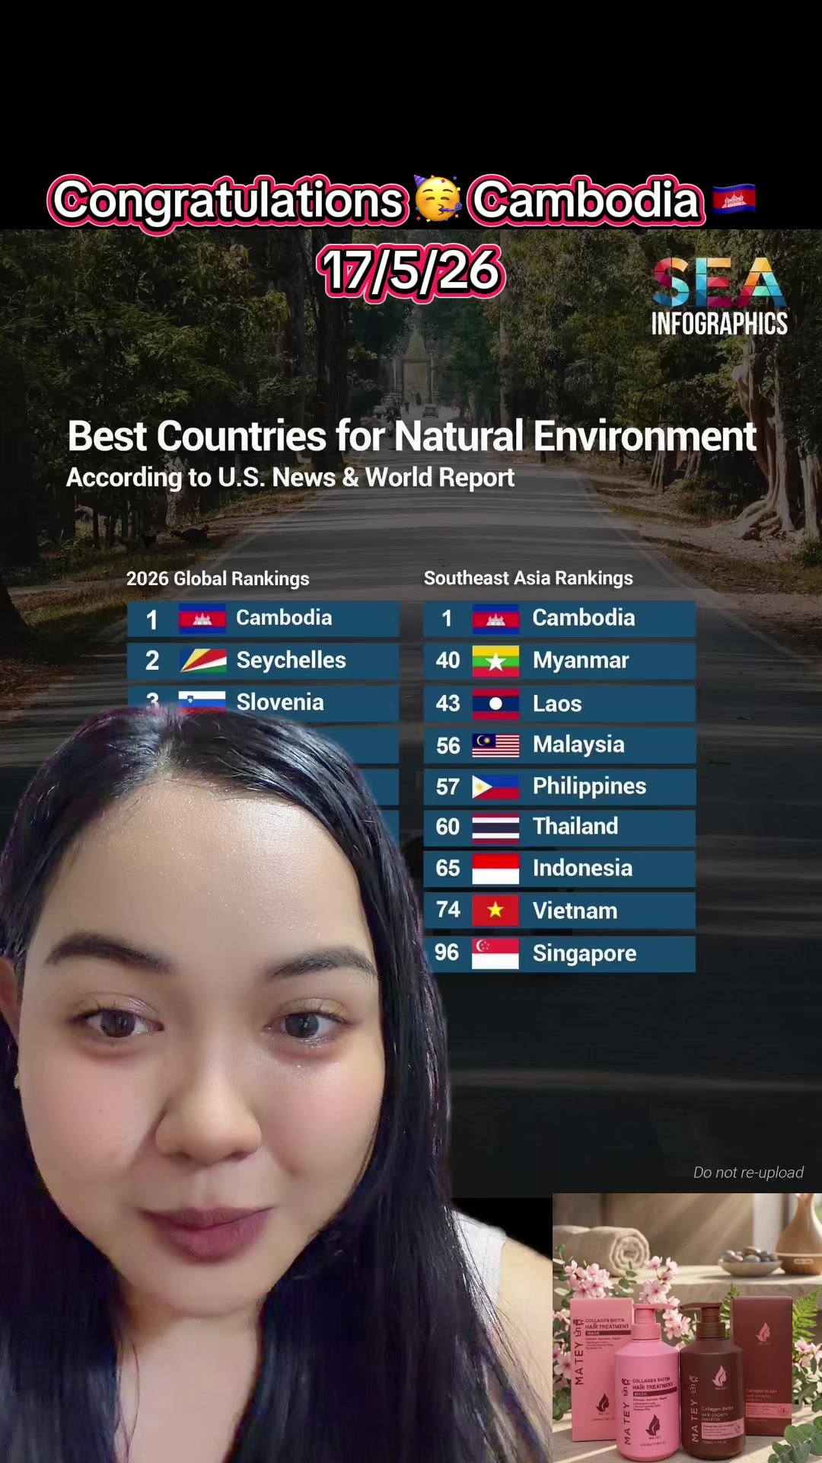
Task: Click the 'Indonesia' row text
Action: tap(582, 868)
